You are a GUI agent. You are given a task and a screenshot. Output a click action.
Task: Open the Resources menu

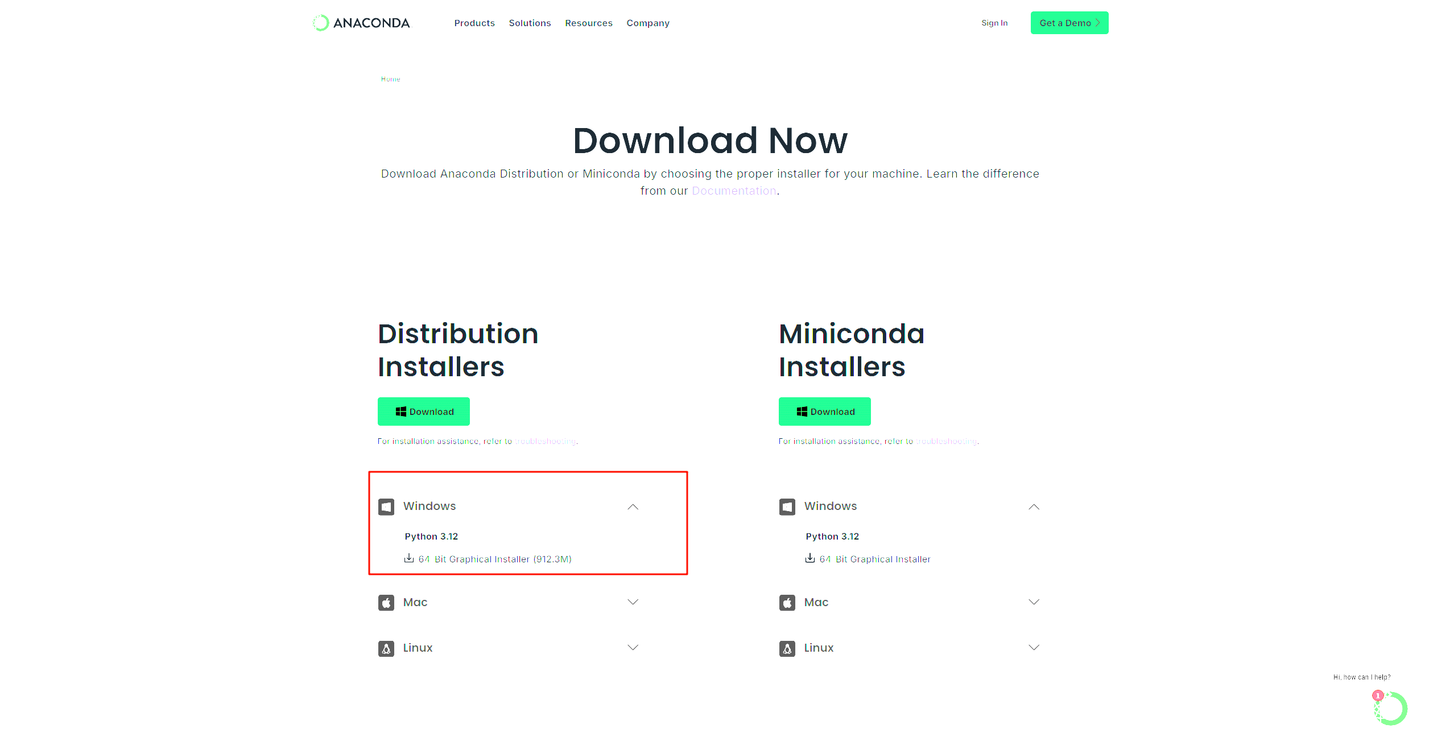[589, 23]
